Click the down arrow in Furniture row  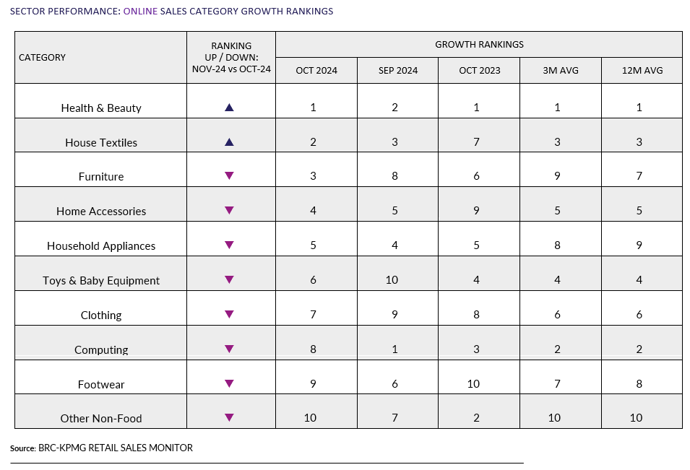229,176
